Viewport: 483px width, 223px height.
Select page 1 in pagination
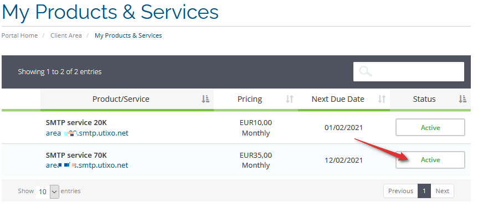[x=424, y=191]
